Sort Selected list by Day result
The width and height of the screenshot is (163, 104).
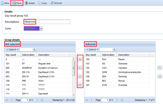pyautogui.click(x=93, y=55)
